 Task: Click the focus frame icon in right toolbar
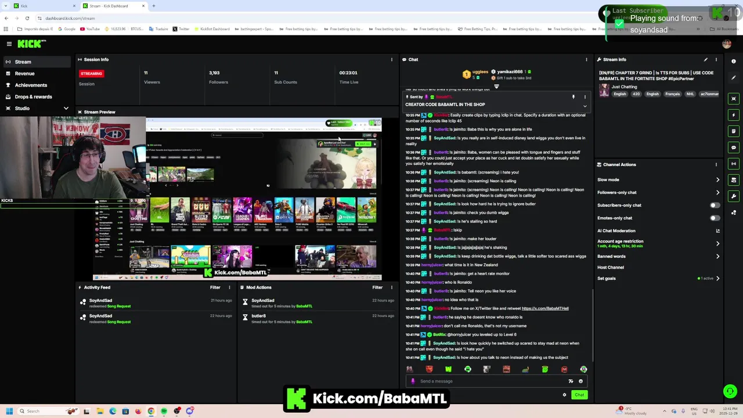pyautogui.click(x=734, y=99)
